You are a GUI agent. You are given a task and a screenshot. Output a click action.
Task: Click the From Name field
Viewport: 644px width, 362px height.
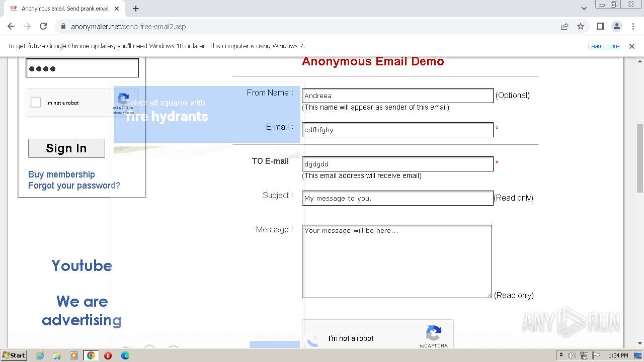point(397,96)
